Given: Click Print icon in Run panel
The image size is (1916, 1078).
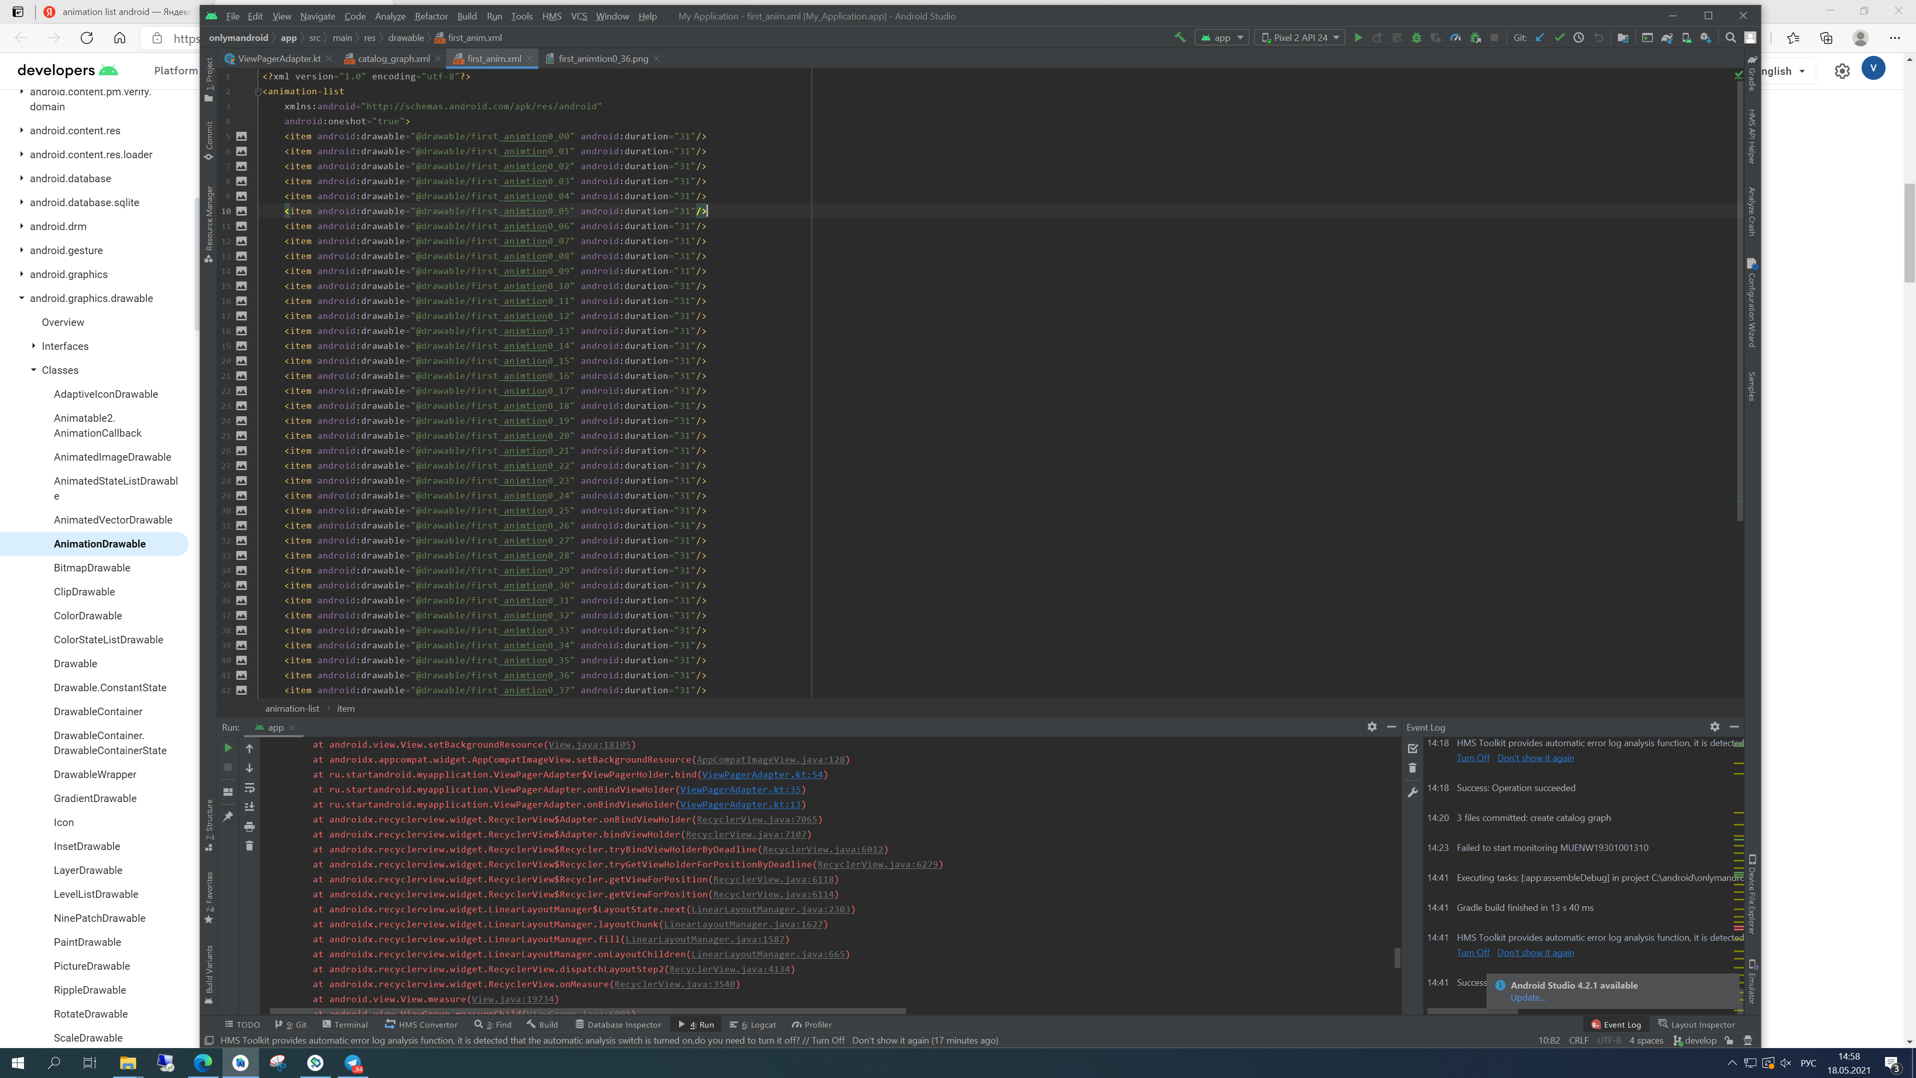Looking at the screenshot, I should click(249, 826).
